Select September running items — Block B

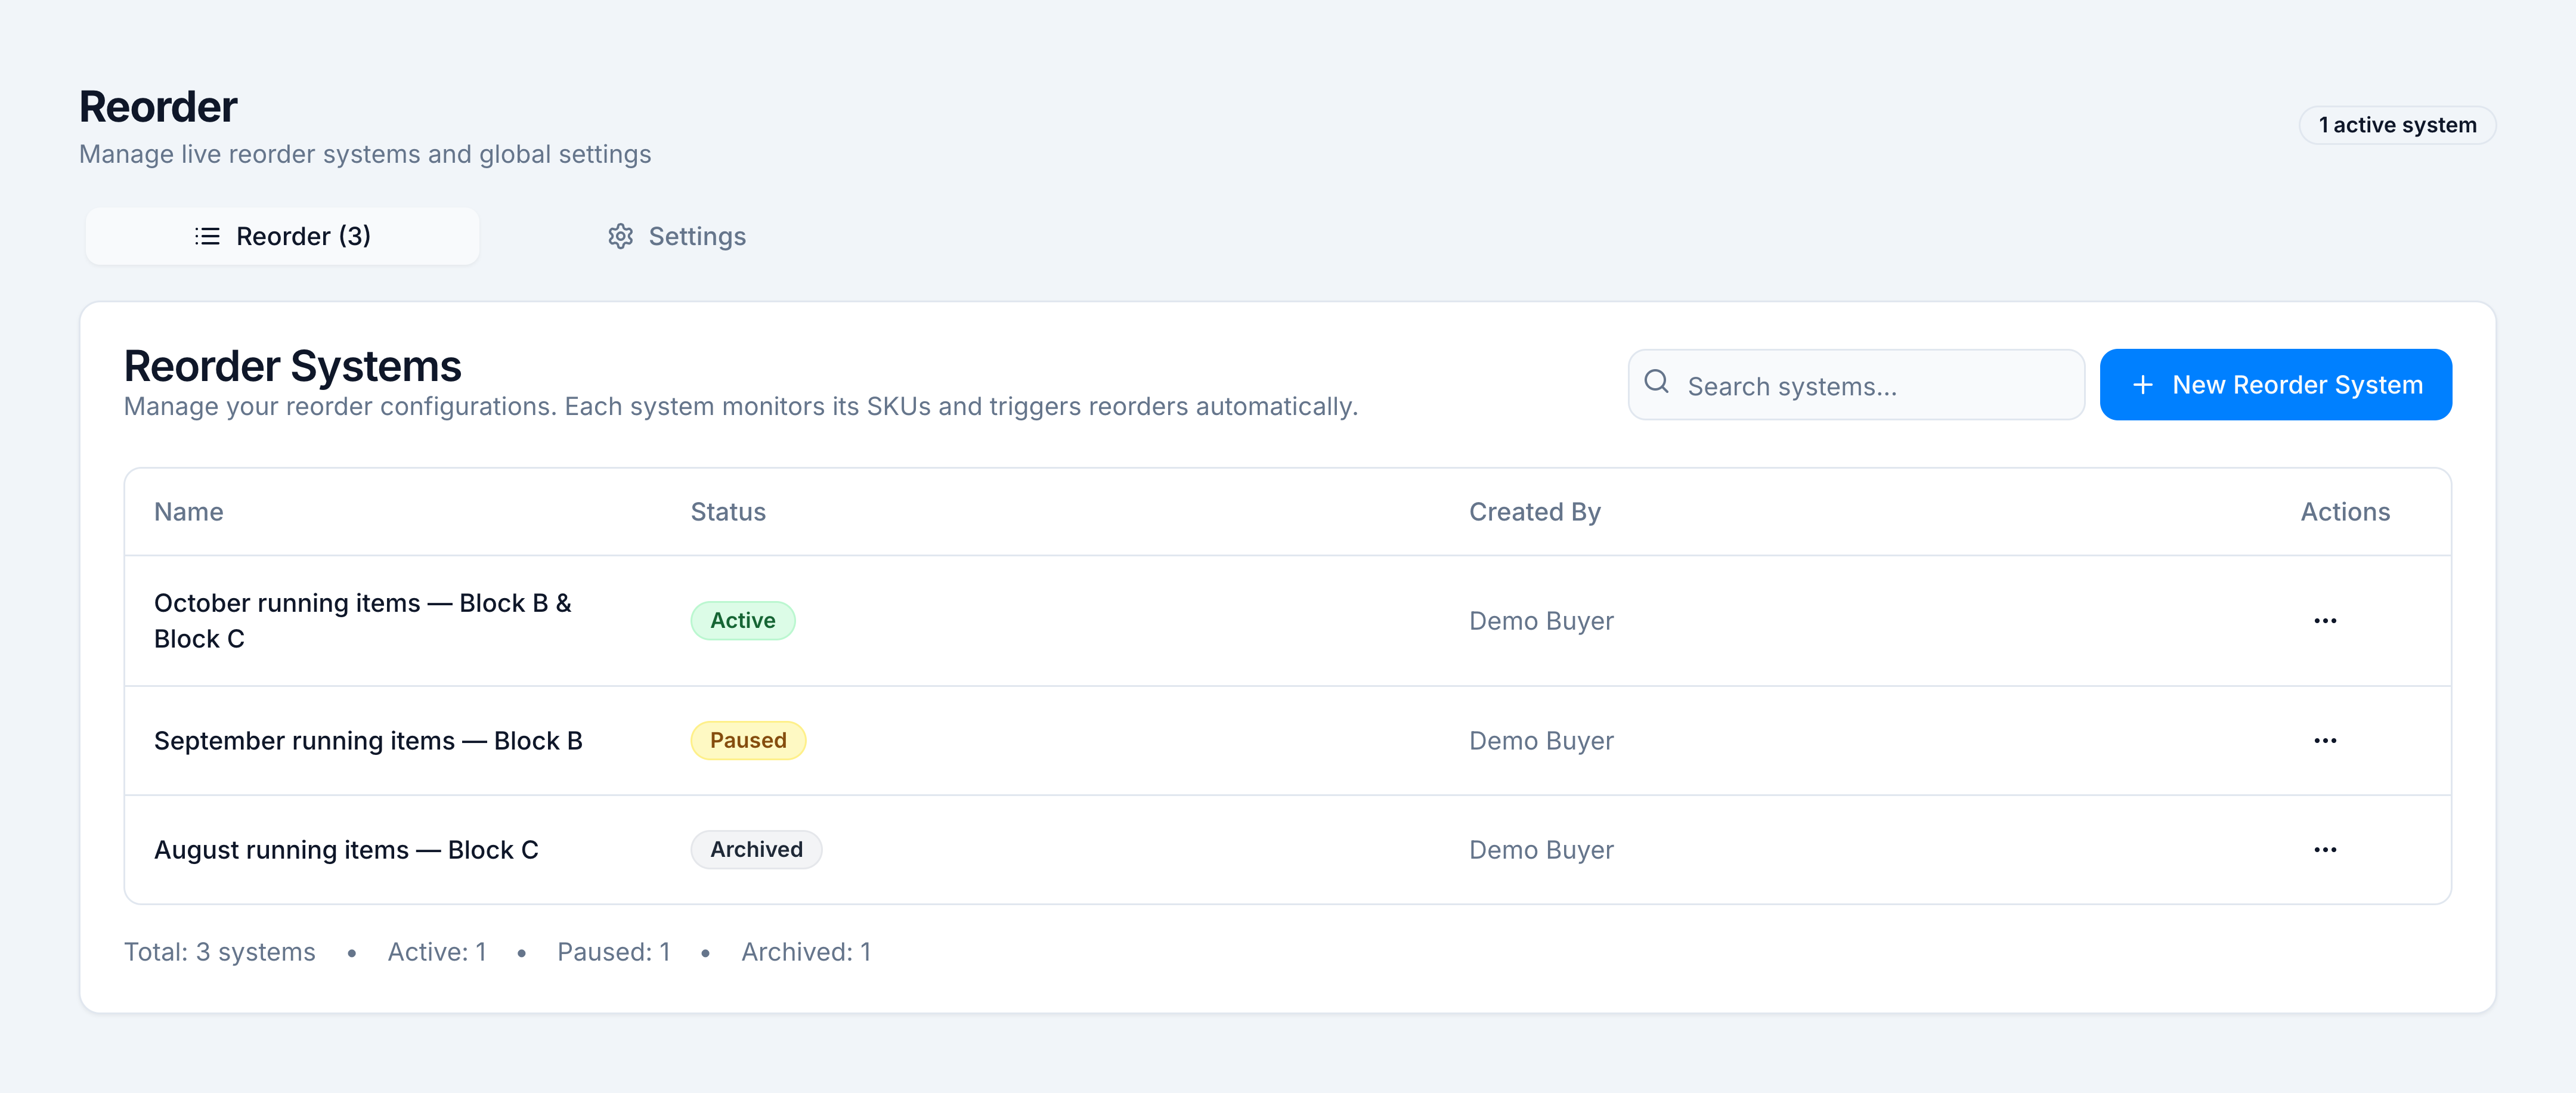368,741
